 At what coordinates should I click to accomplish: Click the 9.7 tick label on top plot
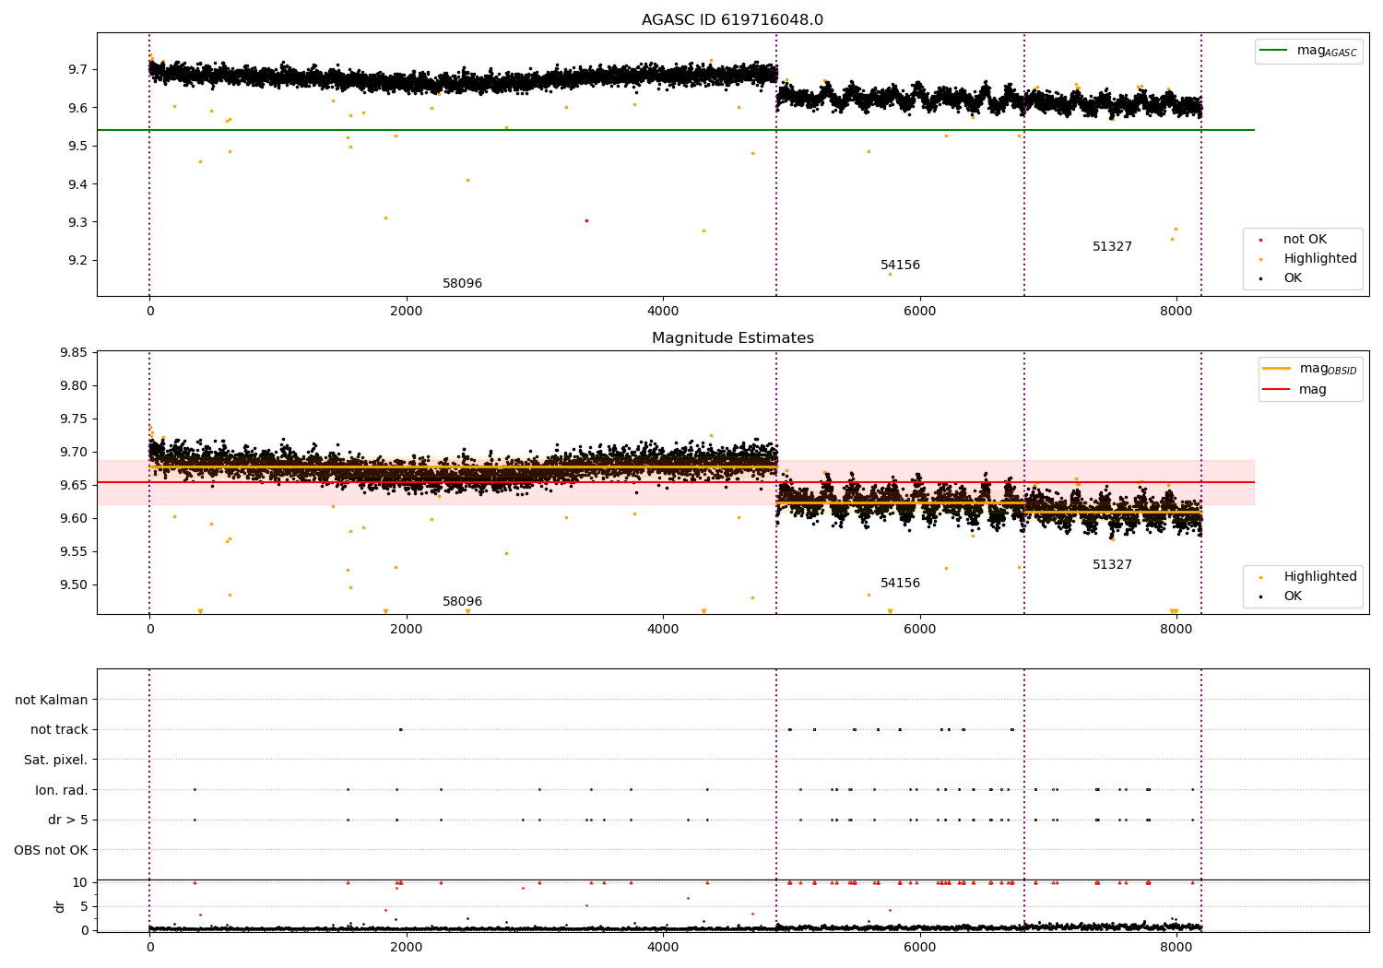[78, 70]
